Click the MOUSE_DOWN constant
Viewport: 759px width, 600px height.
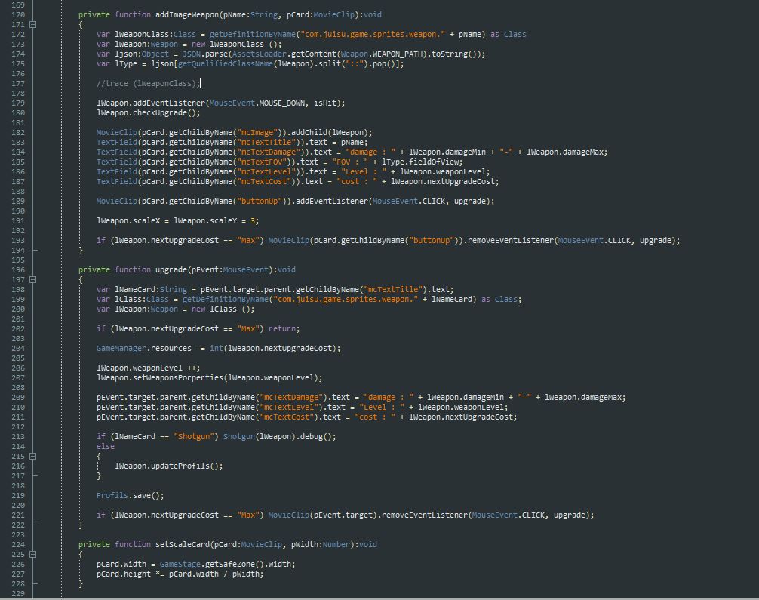[281, 103]
